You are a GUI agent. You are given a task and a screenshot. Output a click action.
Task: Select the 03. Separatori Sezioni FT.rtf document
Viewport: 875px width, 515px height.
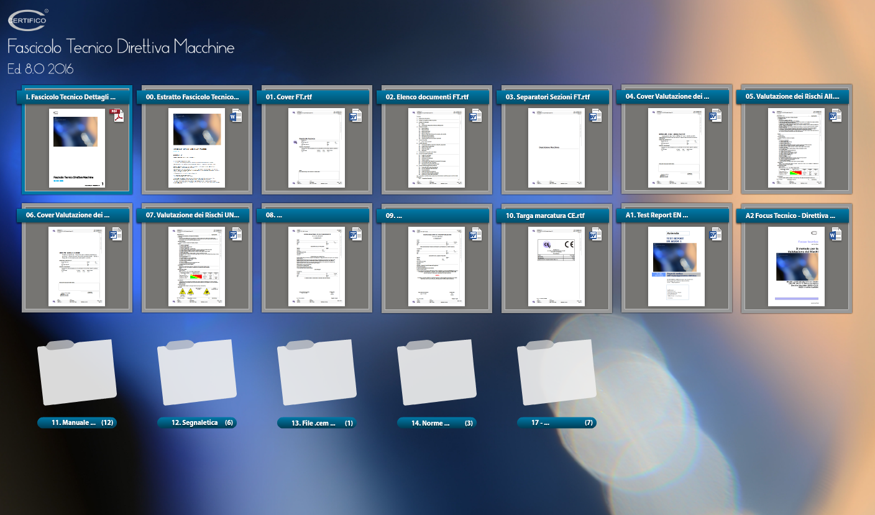coord(556,148)
